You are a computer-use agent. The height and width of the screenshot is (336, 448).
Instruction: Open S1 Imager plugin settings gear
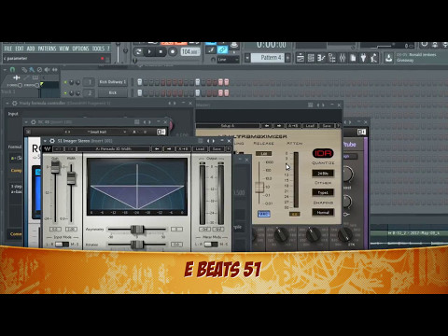click(52, 141)
